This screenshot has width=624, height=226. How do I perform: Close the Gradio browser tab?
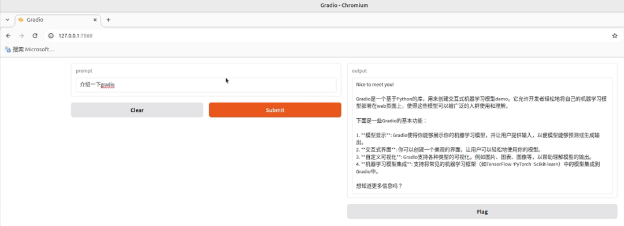coord(95,20)
